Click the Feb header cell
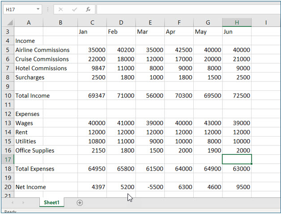Screen dimensions: 281x214 [x=121, y=32]
